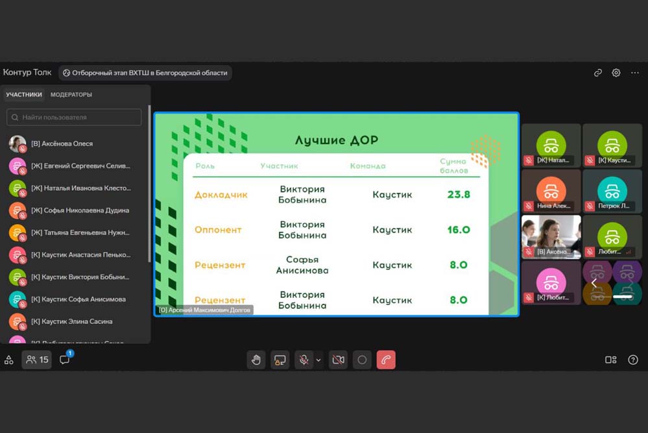The height and width of the screenshot is (433, 648).
Task: Click the Найти пользователя search field
Action: point(74,118)
